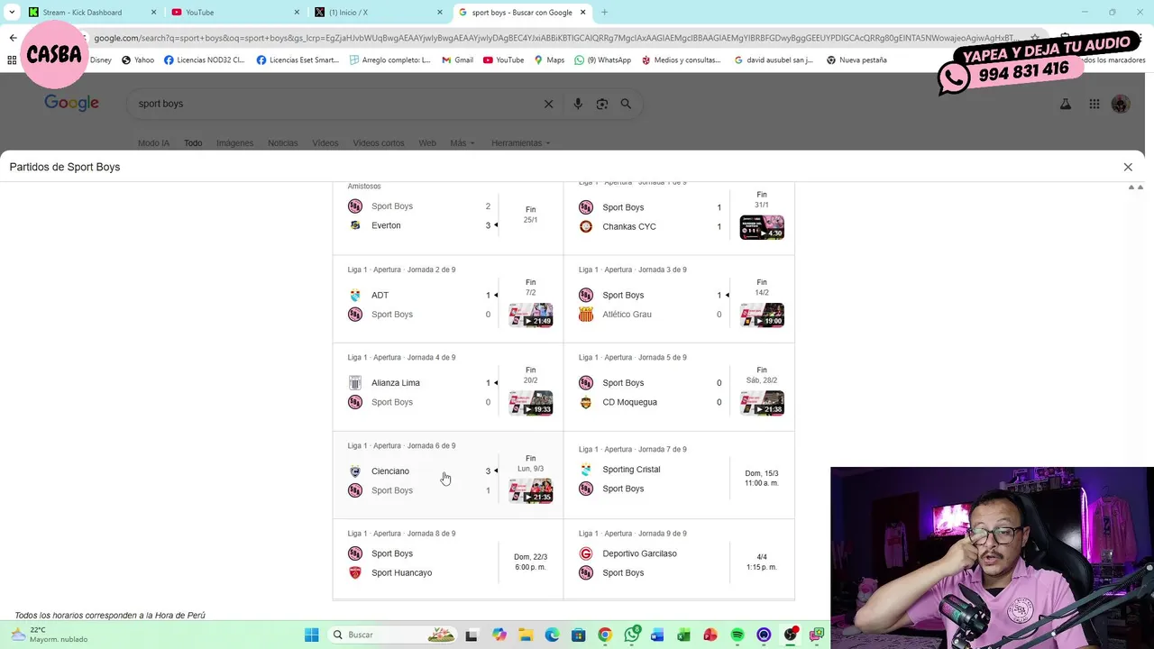Open the Nueva pestaña bookmark

[x=856, y=60]
